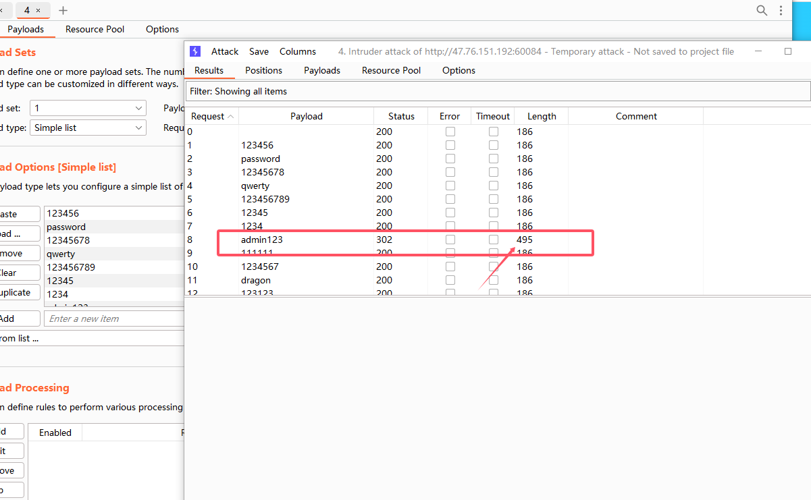Image resolution: width=811 pixels, height=500 pixels.
Task: Add a new tab with plus icon
Action: 63,10
